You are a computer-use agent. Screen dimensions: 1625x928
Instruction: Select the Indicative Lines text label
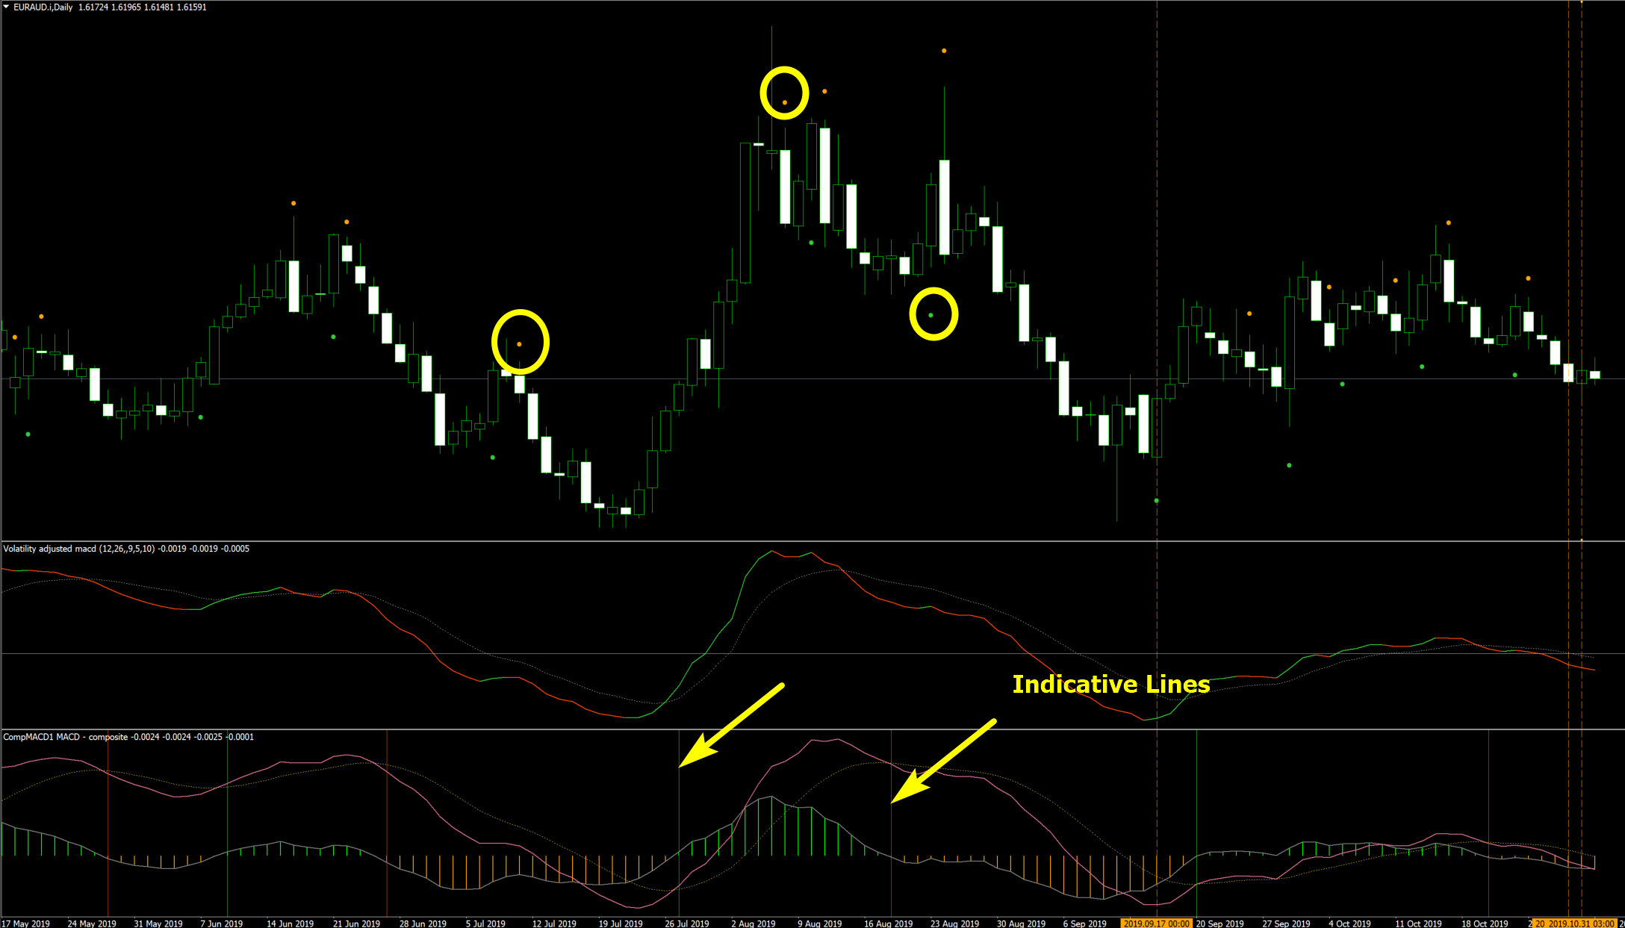click(x=1110, y=684)
